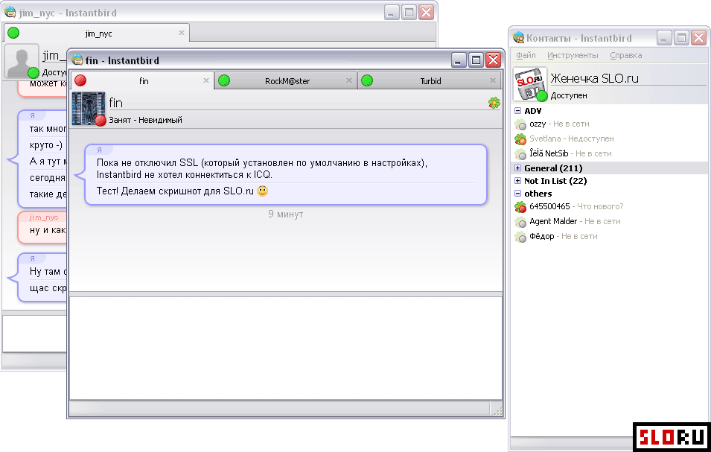This screenshot has width=711, height=452.
Task: Click the General (211) group label
Action: pos(553,168)
